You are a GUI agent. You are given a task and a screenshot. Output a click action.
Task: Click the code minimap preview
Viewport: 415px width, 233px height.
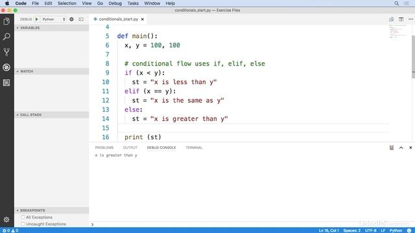point(399,31)
